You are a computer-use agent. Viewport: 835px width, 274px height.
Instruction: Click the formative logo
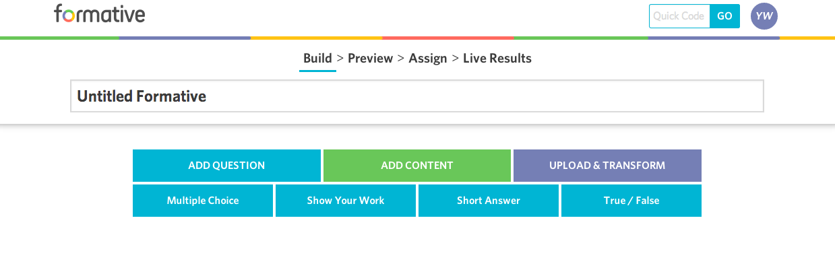(99, 14)
